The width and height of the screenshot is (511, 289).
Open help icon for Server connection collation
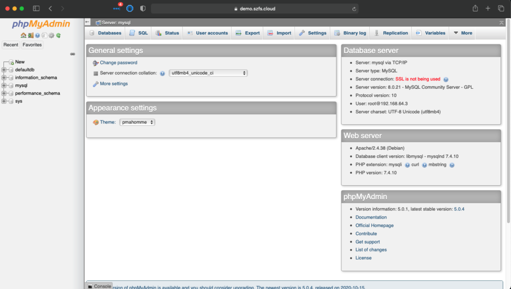click(x=162, y=73)
